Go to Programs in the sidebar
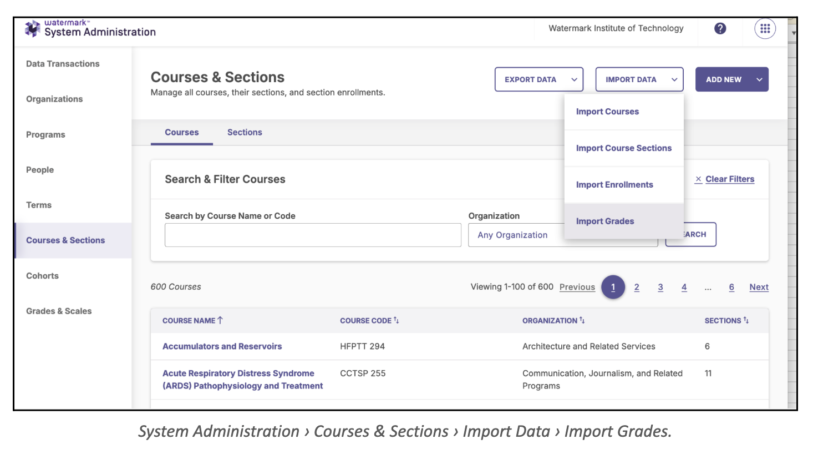The height and width of the screenshot is (454, 813). [45, 134]
